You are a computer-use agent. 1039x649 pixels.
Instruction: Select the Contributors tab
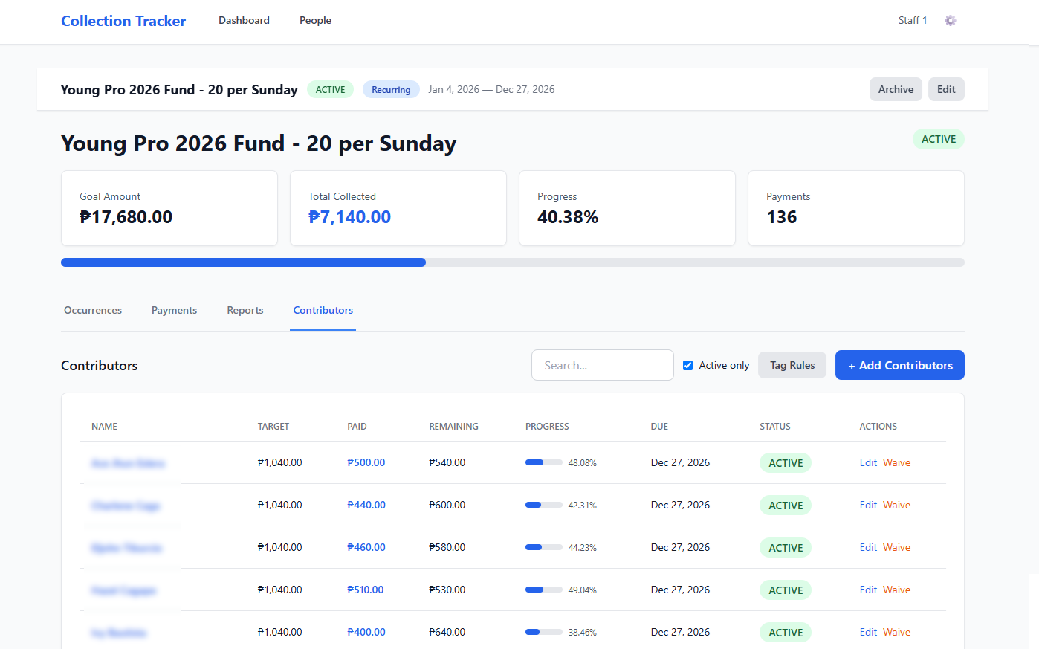click(323, 310)
